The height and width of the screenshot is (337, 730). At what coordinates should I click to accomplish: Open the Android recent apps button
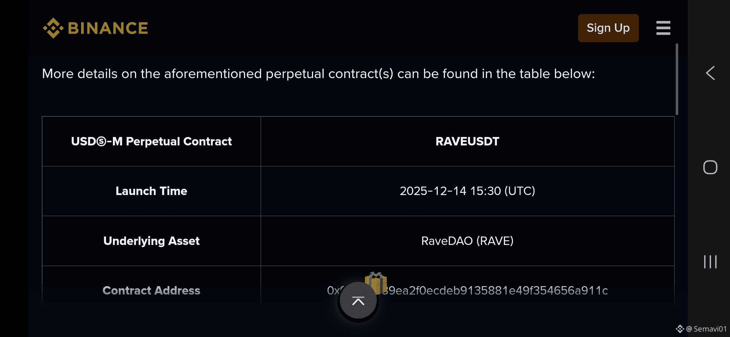(x=710, y=261)
